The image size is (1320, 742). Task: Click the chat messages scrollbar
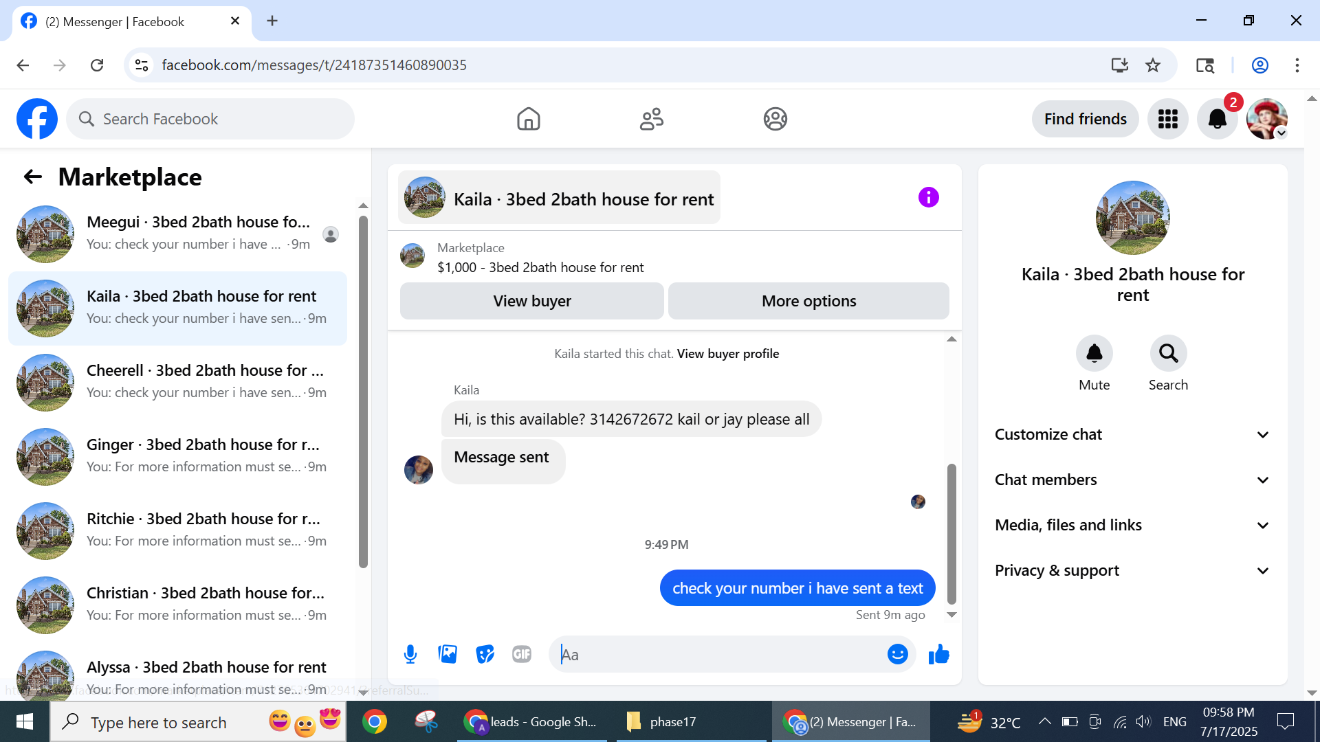pyautogui.click(x=951, y=533)
